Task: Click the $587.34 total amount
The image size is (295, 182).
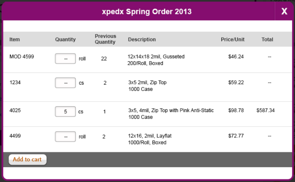Action: click(x=265, y=110)
